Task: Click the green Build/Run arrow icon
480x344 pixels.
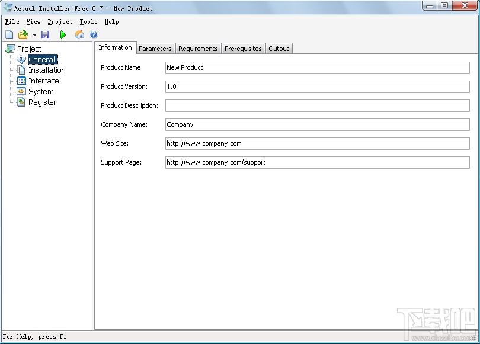Action: tap(63, 34)
